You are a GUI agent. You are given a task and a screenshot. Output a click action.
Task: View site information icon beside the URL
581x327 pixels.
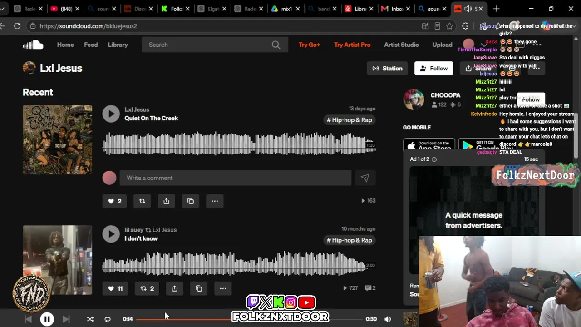click(x=33, y=26)
